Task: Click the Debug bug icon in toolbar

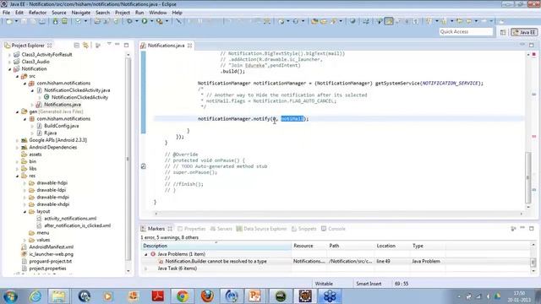Action: [x=129, y=21]
